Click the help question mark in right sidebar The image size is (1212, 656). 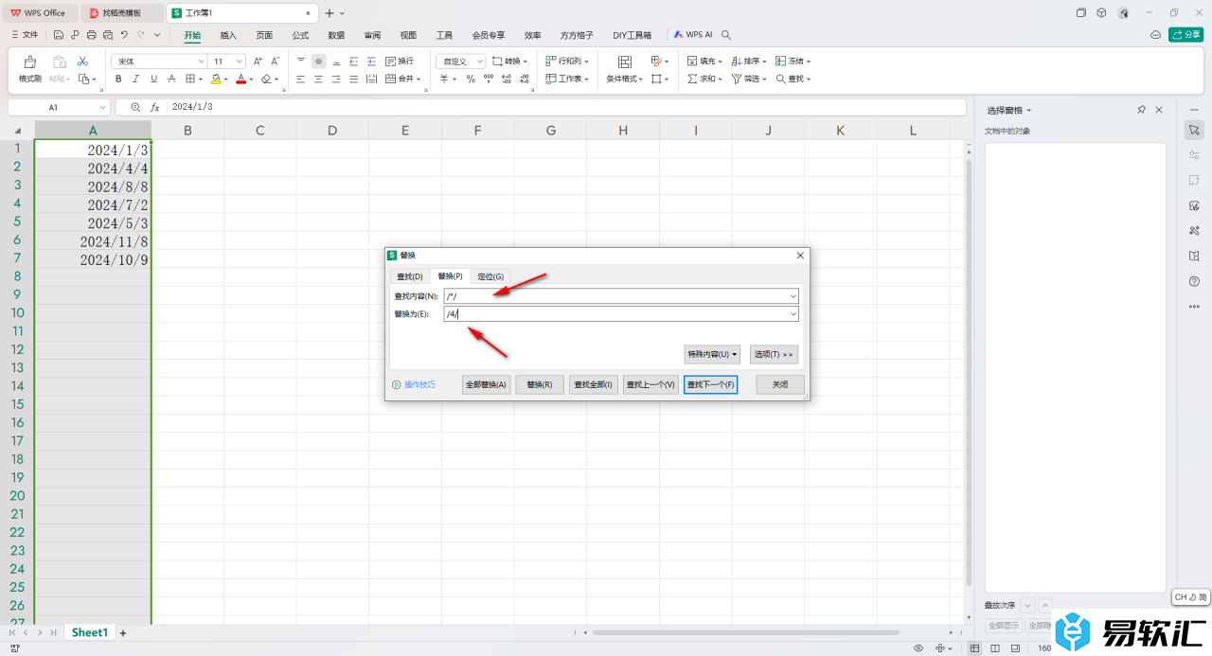[x=1194, y=281]
